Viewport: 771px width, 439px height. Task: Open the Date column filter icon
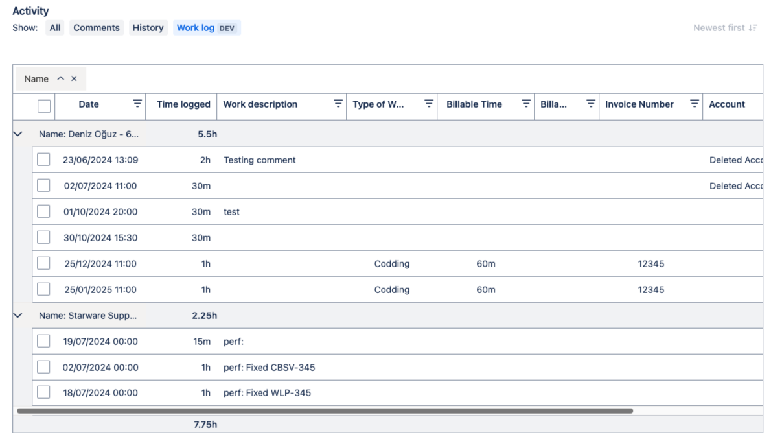point(137,104)
